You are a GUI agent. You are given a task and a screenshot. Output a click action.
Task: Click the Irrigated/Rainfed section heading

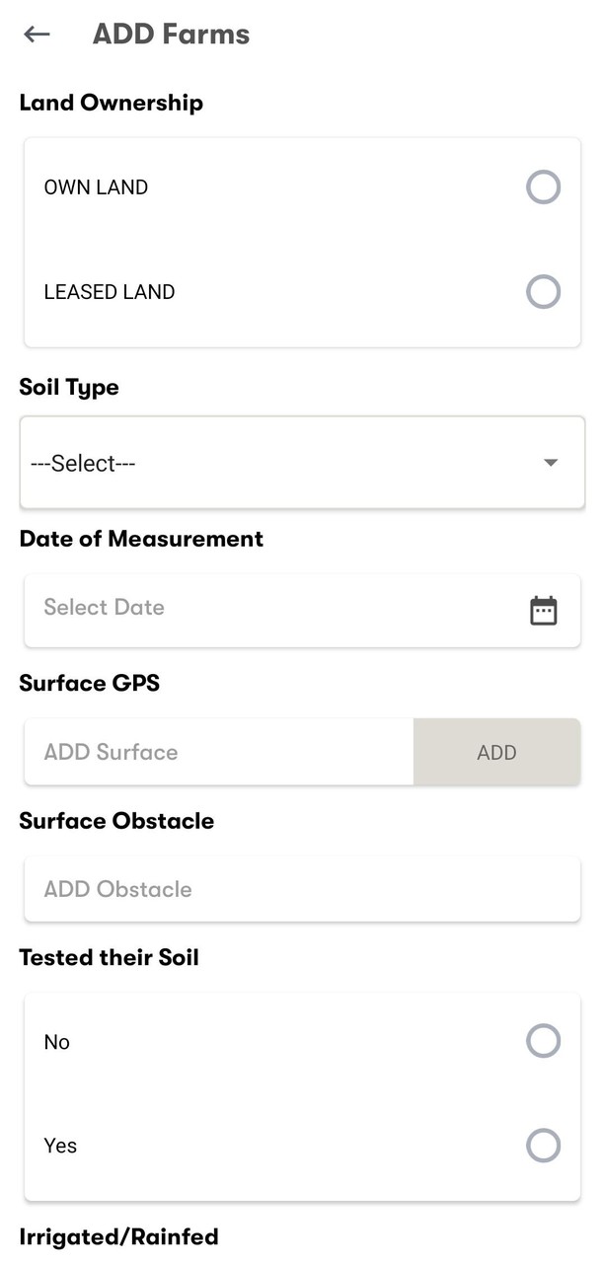click(x=118, y=1236)
